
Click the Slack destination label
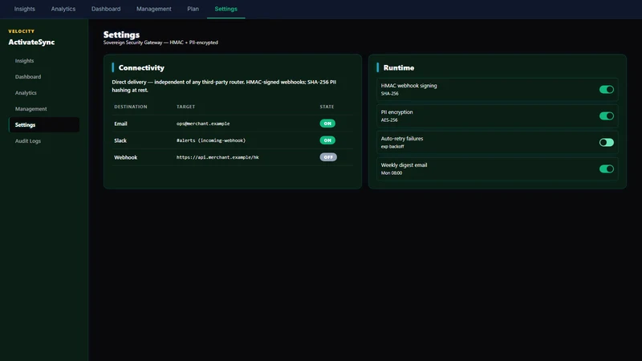point(120,140)
